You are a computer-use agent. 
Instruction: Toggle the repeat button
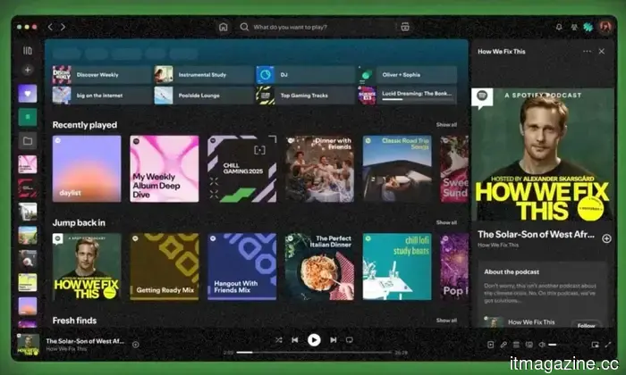click(x=350, y=340)
